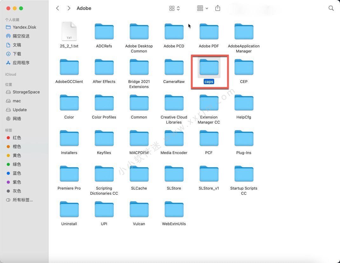Select Extension Manager CC folder
The height and width of the screenshot is (263, 340).
tap(209, 103)
